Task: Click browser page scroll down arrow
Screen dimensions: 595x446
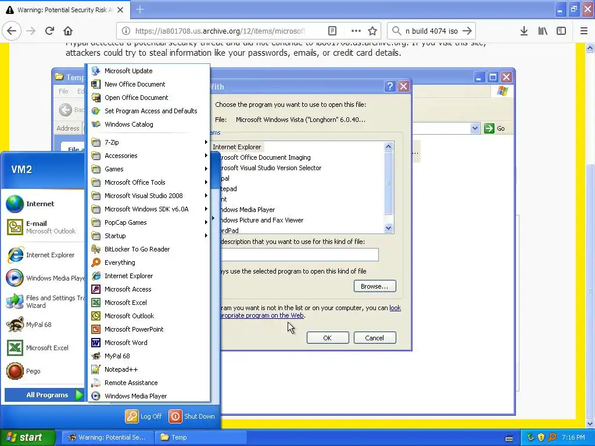Action: coord(590,423)
